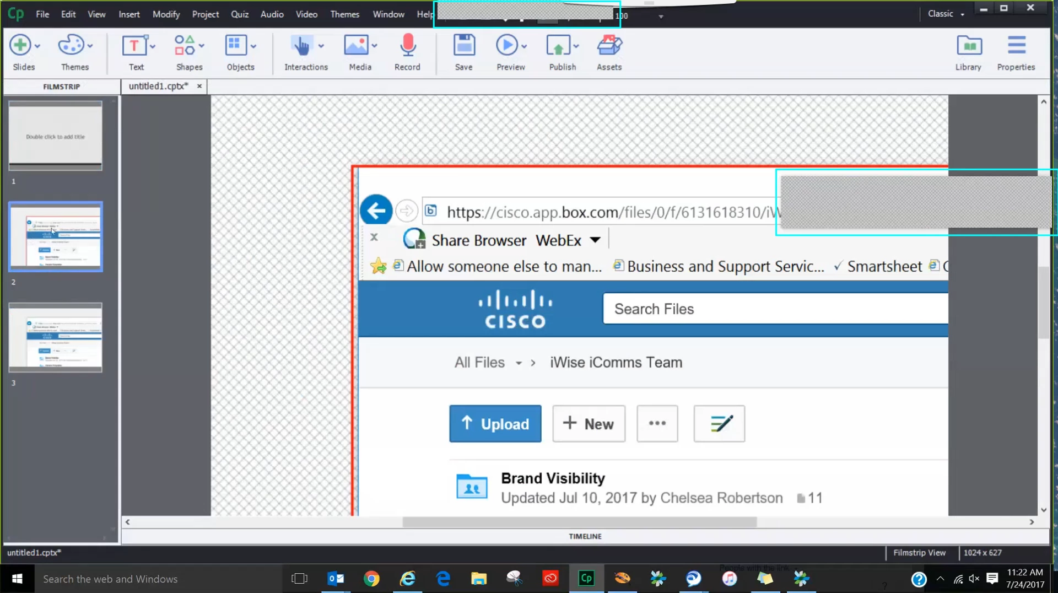This screenshot has height=593, width=1058.
Task: Click the Preview play icon
Action: pyautogui.click(x=506, y=45)
